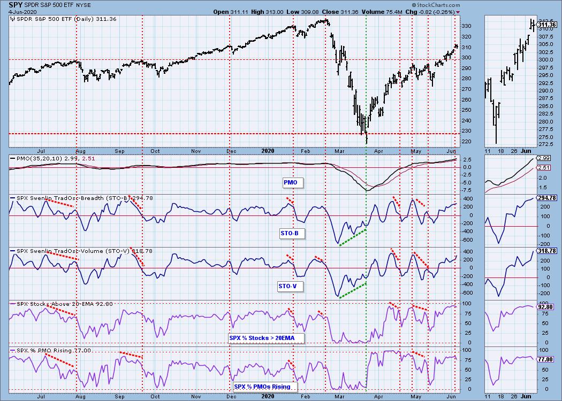Image resolution: width=562 pixels, height=401 pixels.
Task: Click the 330 price axis label
Action: 467,26
